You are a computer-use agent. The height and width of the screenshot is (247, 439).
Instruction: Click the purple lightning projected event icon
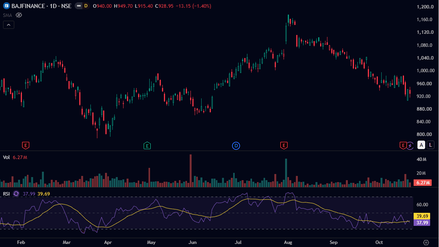coord(410,145)
